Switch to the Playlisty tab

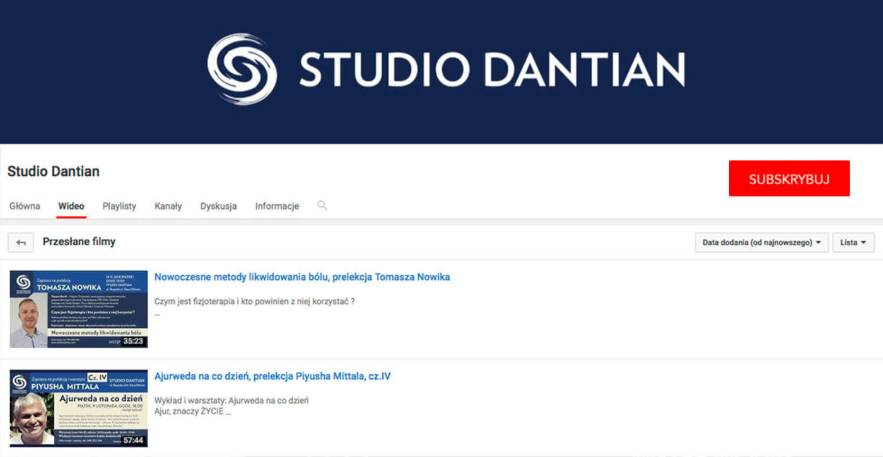point(119,206)
